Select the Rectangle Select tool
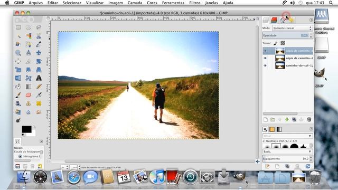Image resolution: width=338 pixels, height=190 pixels. pyautogui.click(x=18, y=27)
